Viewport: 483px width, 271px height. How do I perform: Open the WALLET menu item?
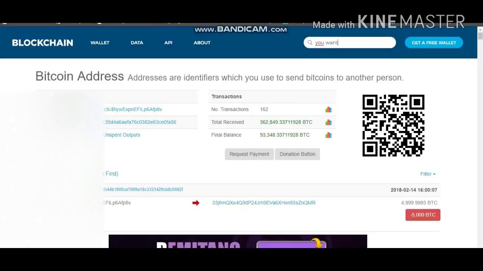[100, 43]
